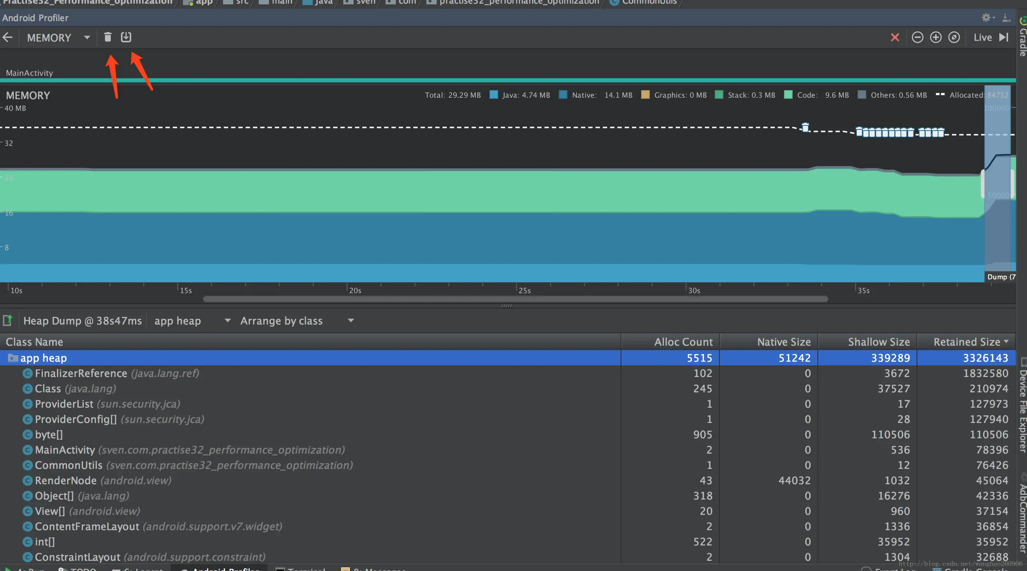Select the Android Profiler bottom tool tab
Image resolution: width=1027 pixels, height=571 pixels.
point(220,568)
